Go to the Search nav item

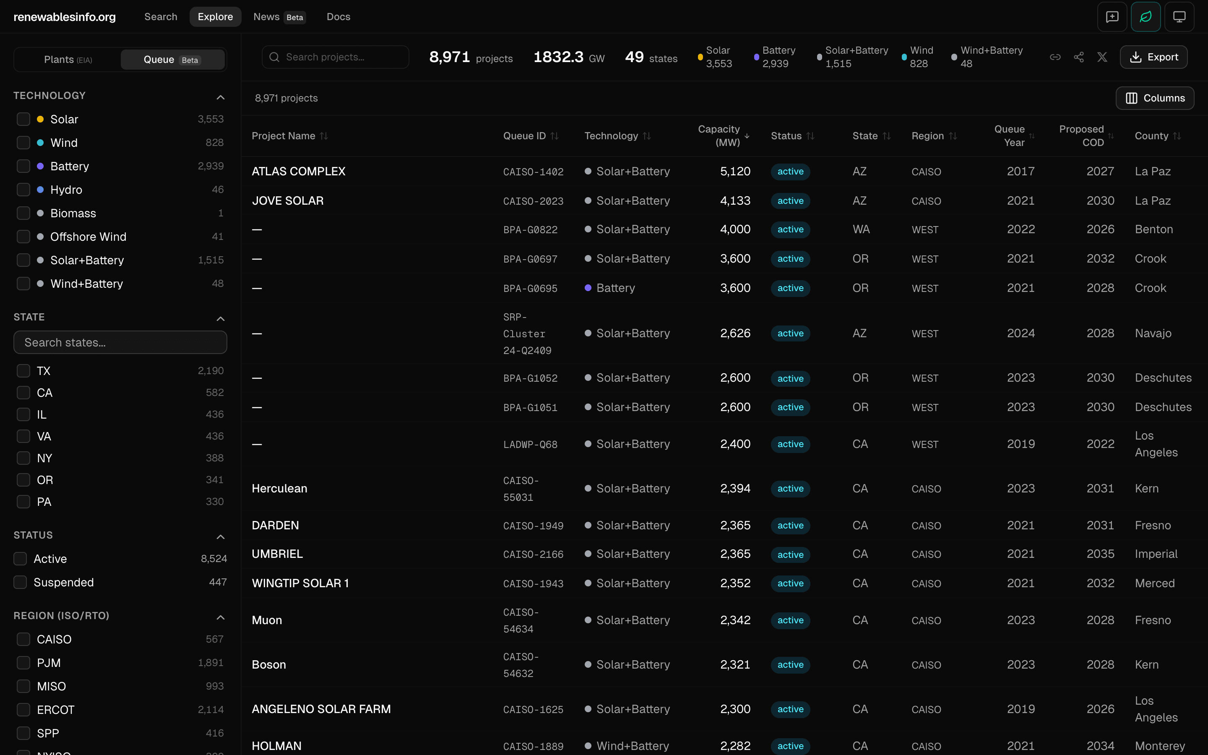pos(161,17)
